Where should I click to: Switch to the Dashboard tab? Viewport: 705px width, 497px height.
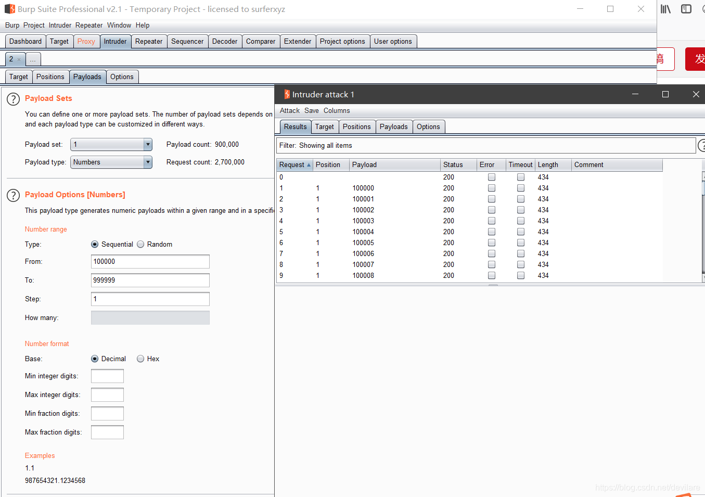click(x=25, y=42)
